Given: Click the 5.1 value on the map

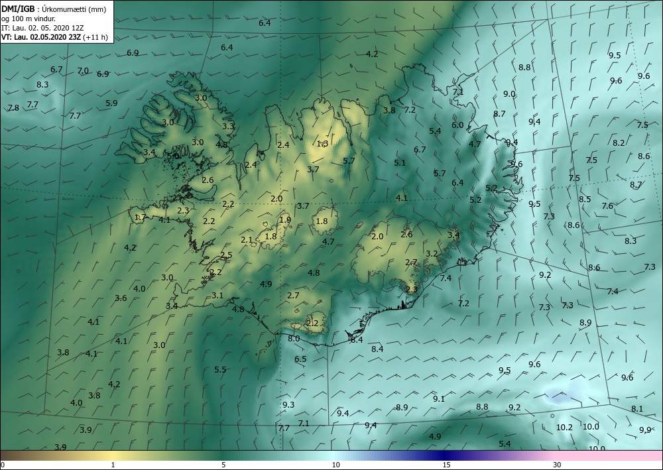Looking at the screenshot, I should tap(400, 162).
